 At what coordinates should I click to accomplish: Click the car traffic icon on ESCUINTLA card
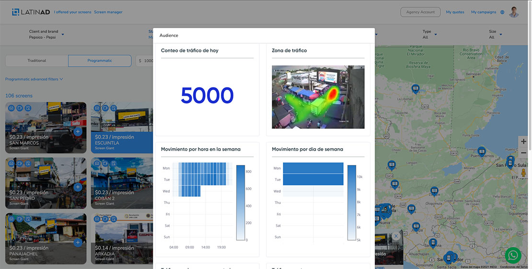click(x=97, y=108)
